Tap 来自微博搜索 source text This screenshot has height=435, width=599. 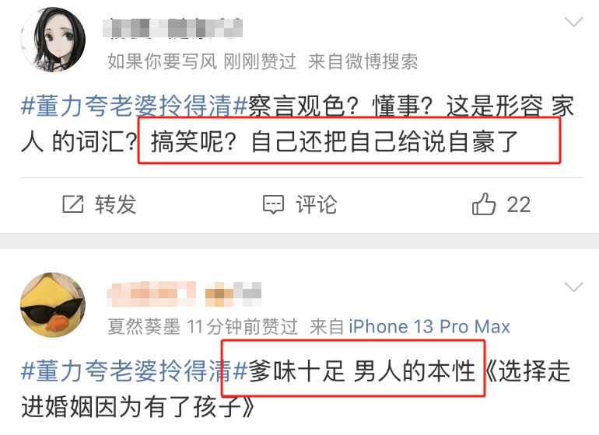click(x=363, y=61)
